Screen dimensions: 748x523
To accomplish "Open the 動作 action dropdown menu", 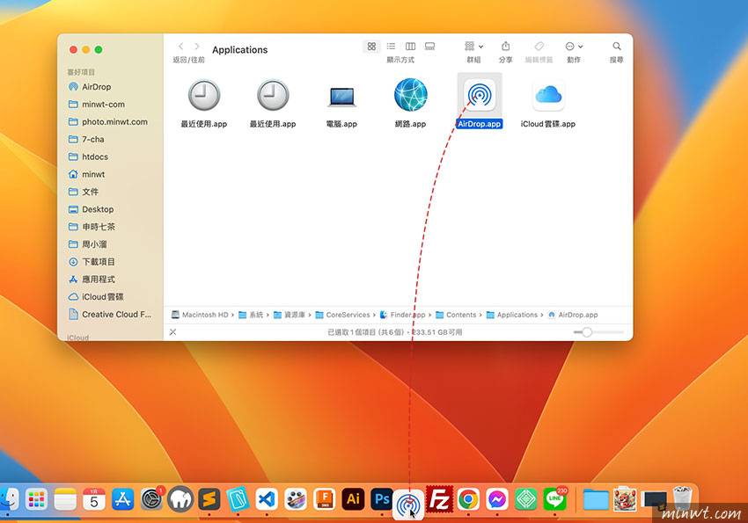I will tap(574, 46).
